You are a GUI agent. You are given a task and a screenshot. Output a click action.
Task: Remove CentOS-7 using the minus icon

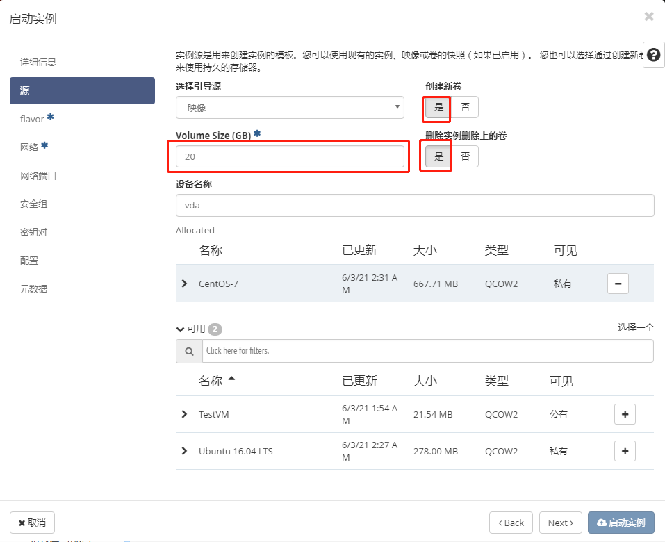point(617,284)
